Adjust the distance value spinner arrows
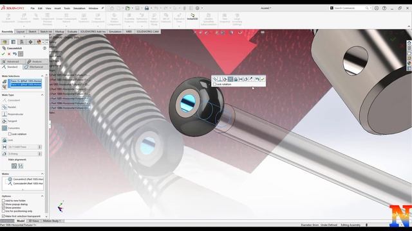The image size is (412, 231). (x=40, y=147)
